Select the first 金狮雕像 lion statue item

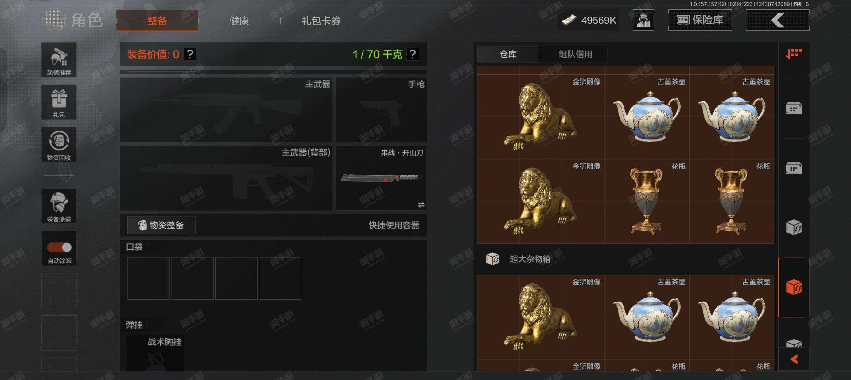(x=540, y=117)
